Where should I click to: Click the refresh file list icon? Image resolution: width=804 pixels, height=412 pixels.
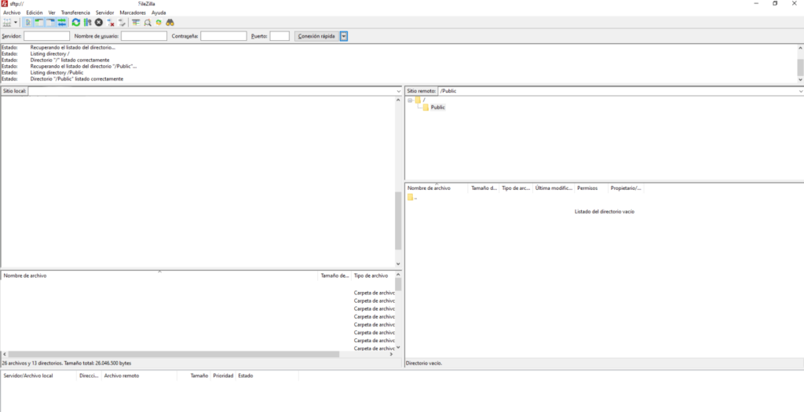(x=76, y=23)
